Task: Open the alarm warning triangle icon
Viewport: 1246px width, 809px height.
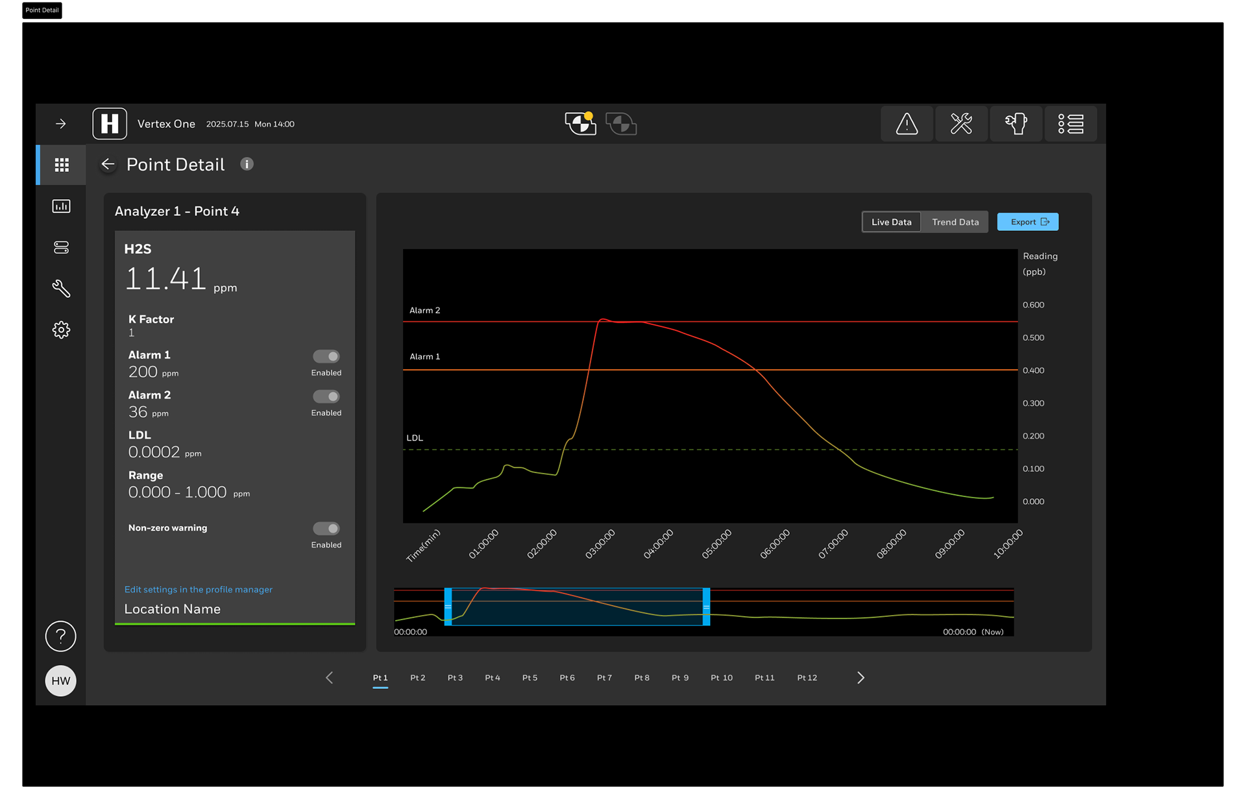Action: [x=907, y=123]
